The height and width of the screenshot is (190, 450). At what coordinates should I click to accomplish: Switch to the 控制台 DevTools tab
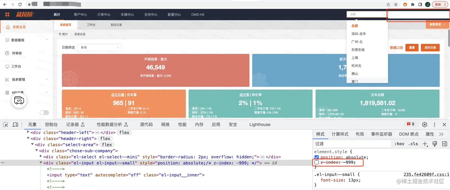pos(51,125)
